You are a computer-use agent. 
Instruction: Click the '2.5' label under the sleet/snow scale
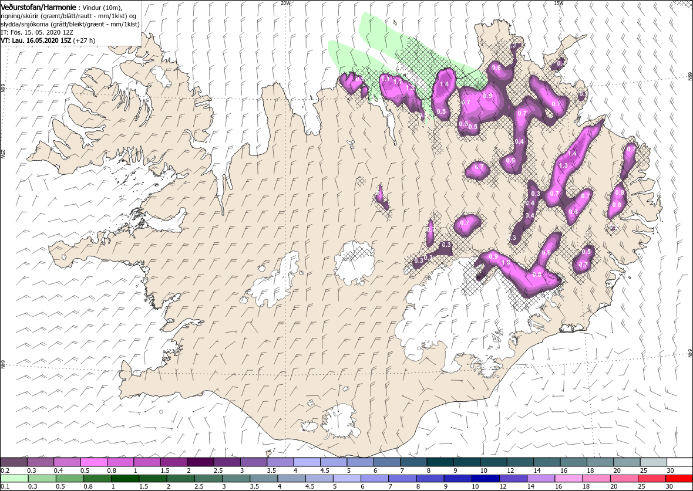click(218, 470)
